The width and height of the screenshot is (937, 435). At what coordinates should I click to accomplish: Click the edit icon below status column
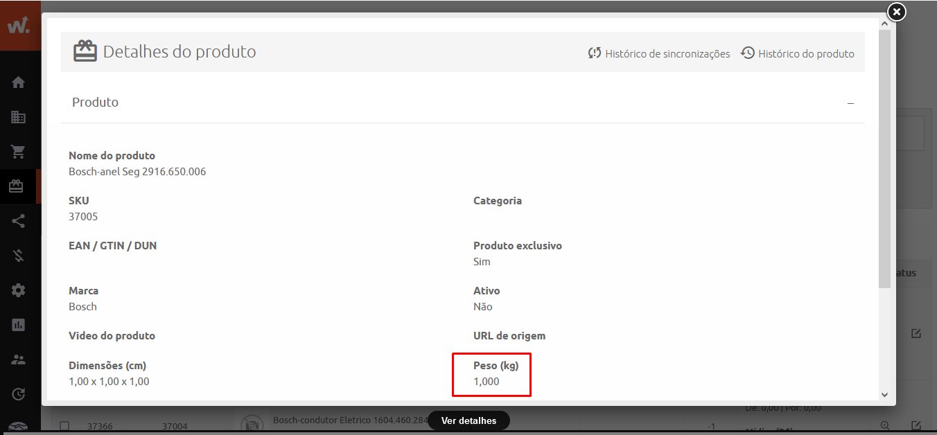[916, 334]
